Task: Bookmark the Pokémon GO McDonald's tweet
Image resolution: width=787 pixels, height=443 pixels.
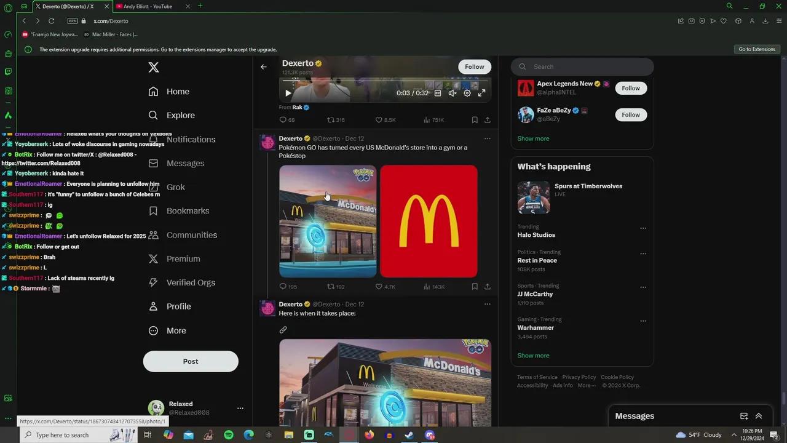Action: 474,286
